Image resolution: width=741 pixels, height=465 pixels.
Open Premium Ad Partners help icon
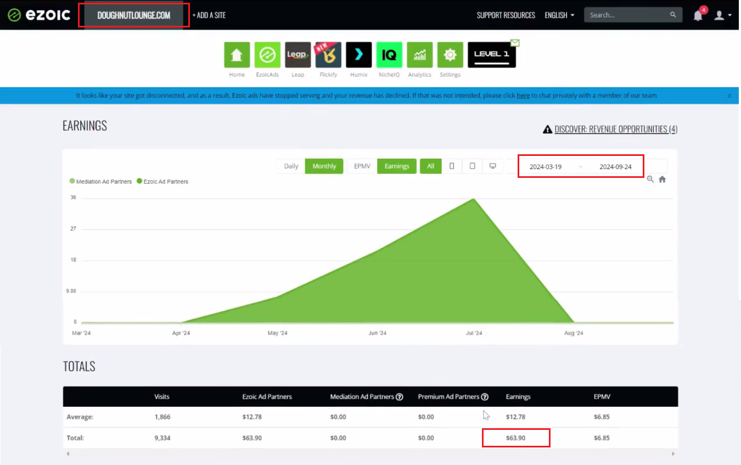pyautogui.click(x=485, y=397)
